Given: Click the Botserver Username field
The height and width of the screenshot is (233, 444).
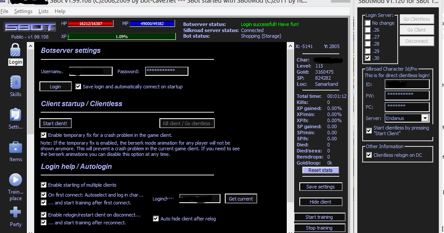Looking at the screenshot, I should click(x=91, y=71).
